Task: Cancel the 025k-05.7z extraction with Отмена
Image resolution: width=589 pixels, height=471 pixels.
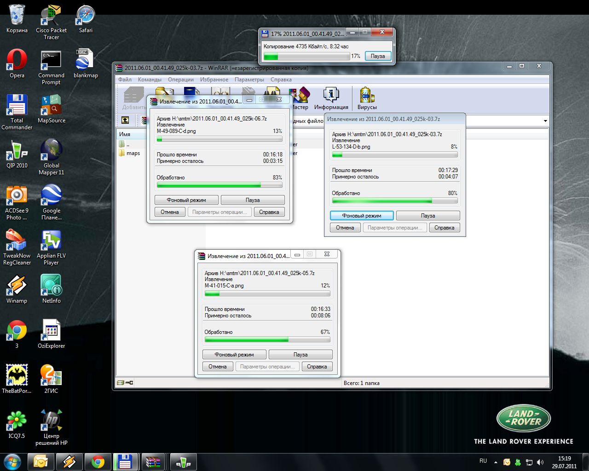Action: (218, 367)
